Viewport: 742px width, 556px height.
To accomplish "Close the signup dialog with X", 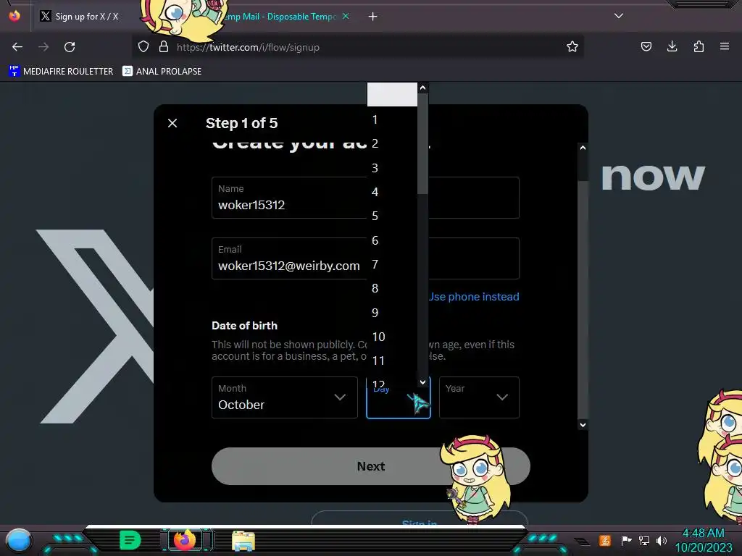I will tap(172, 123).
